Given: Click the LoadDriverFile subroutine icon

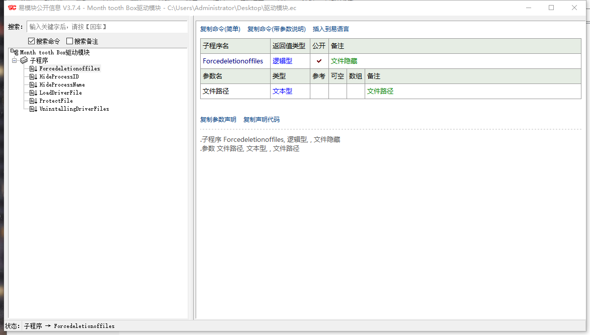Looking at the screenshot, I should pos(33,93).
